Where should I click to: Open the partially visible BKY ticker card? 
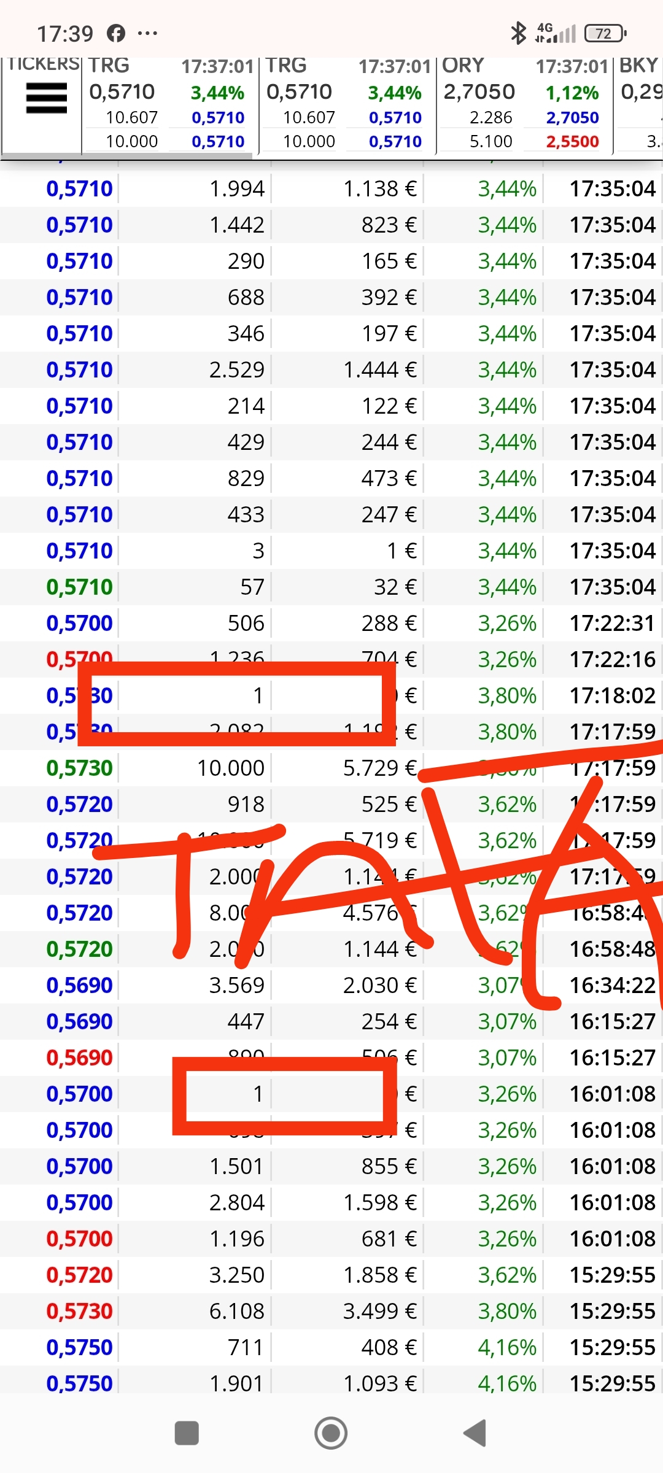pyautogui.click(x=638, y=104)
